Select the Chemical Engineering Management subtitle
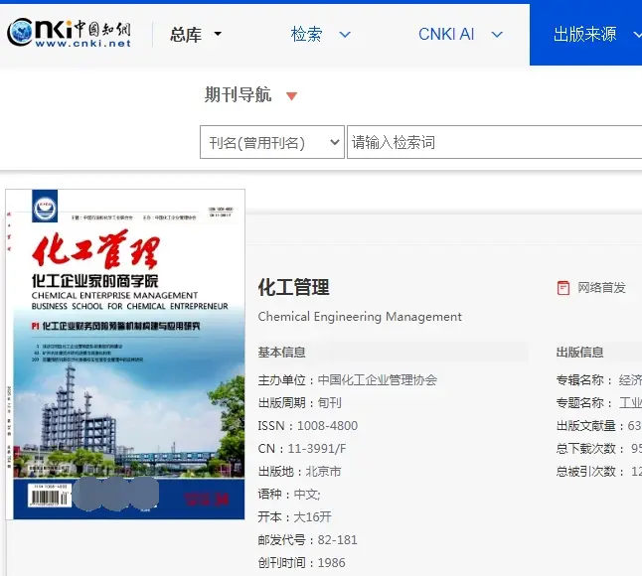The width and height of the screenshot is (642, 576). click(x=360, y=317)
